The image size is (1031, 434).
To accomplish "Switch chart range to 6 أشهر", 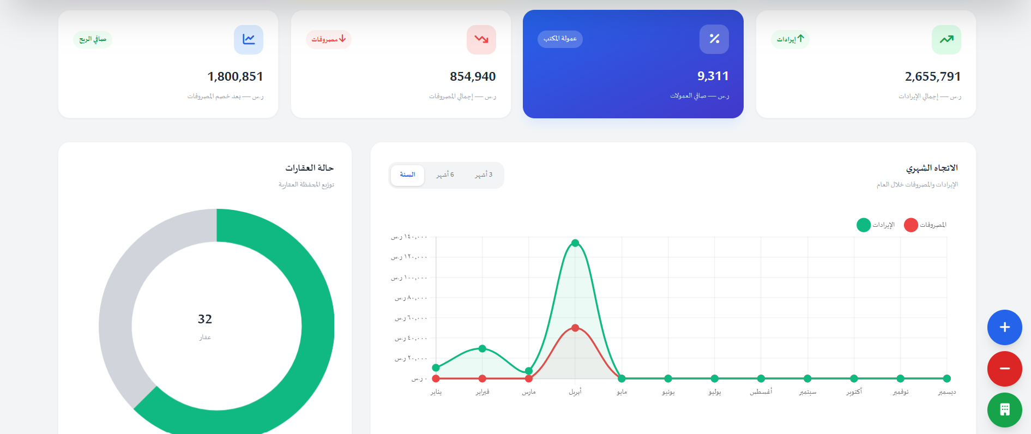I will (x=445, y=175).
